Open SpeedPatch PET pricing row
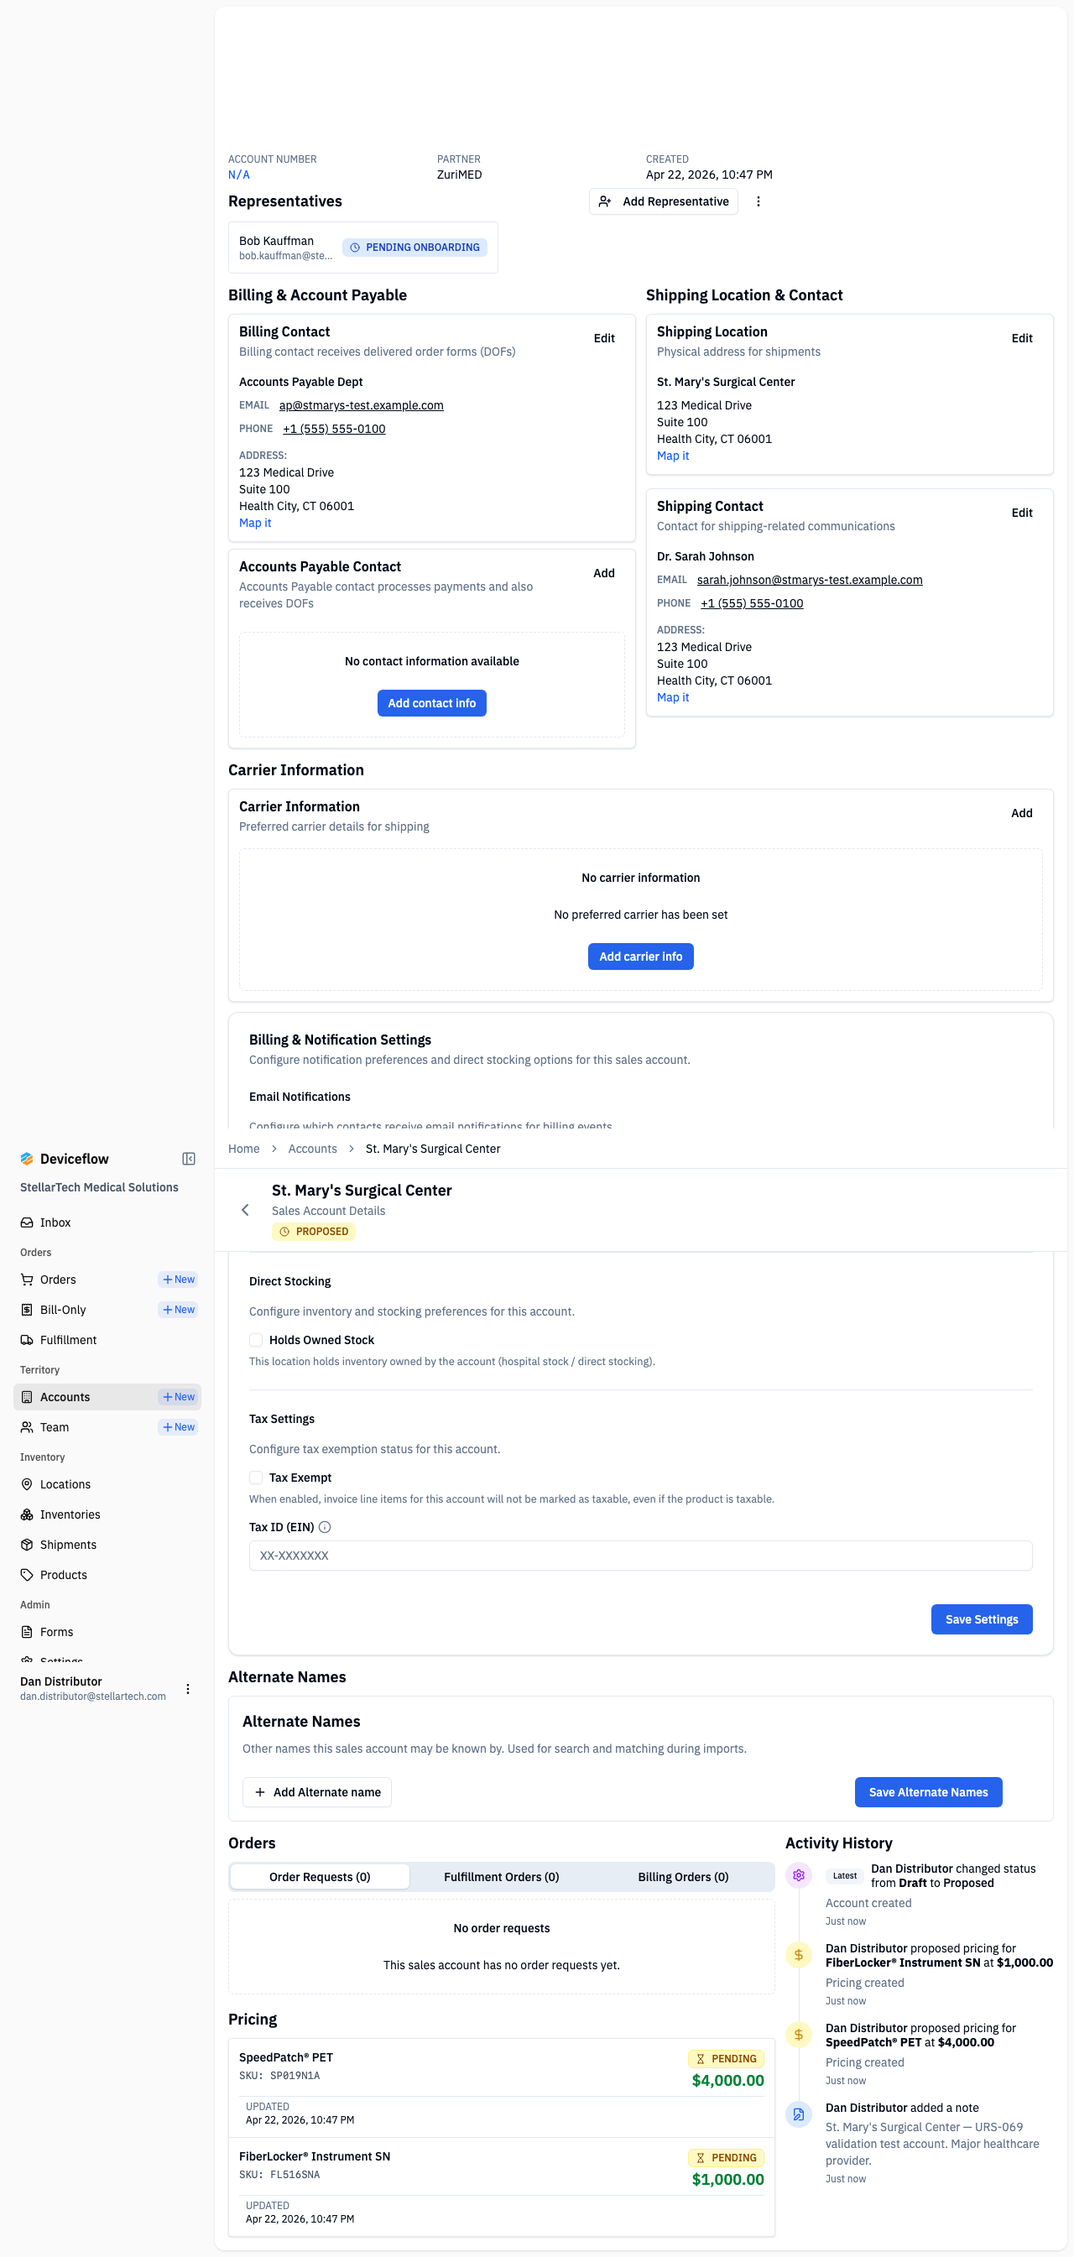 coord(501,2089)
